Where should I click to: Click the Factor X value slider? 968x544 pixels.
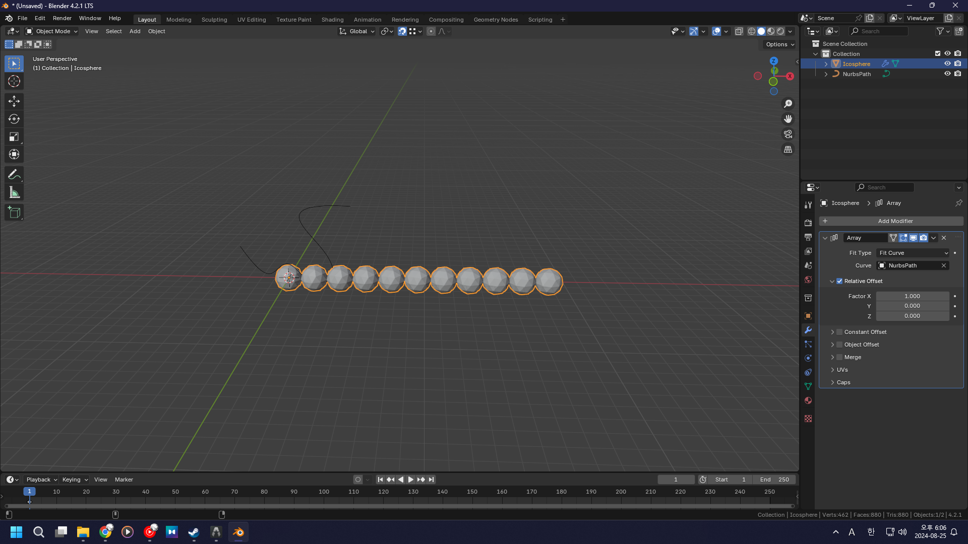click(x=912, y=296)
